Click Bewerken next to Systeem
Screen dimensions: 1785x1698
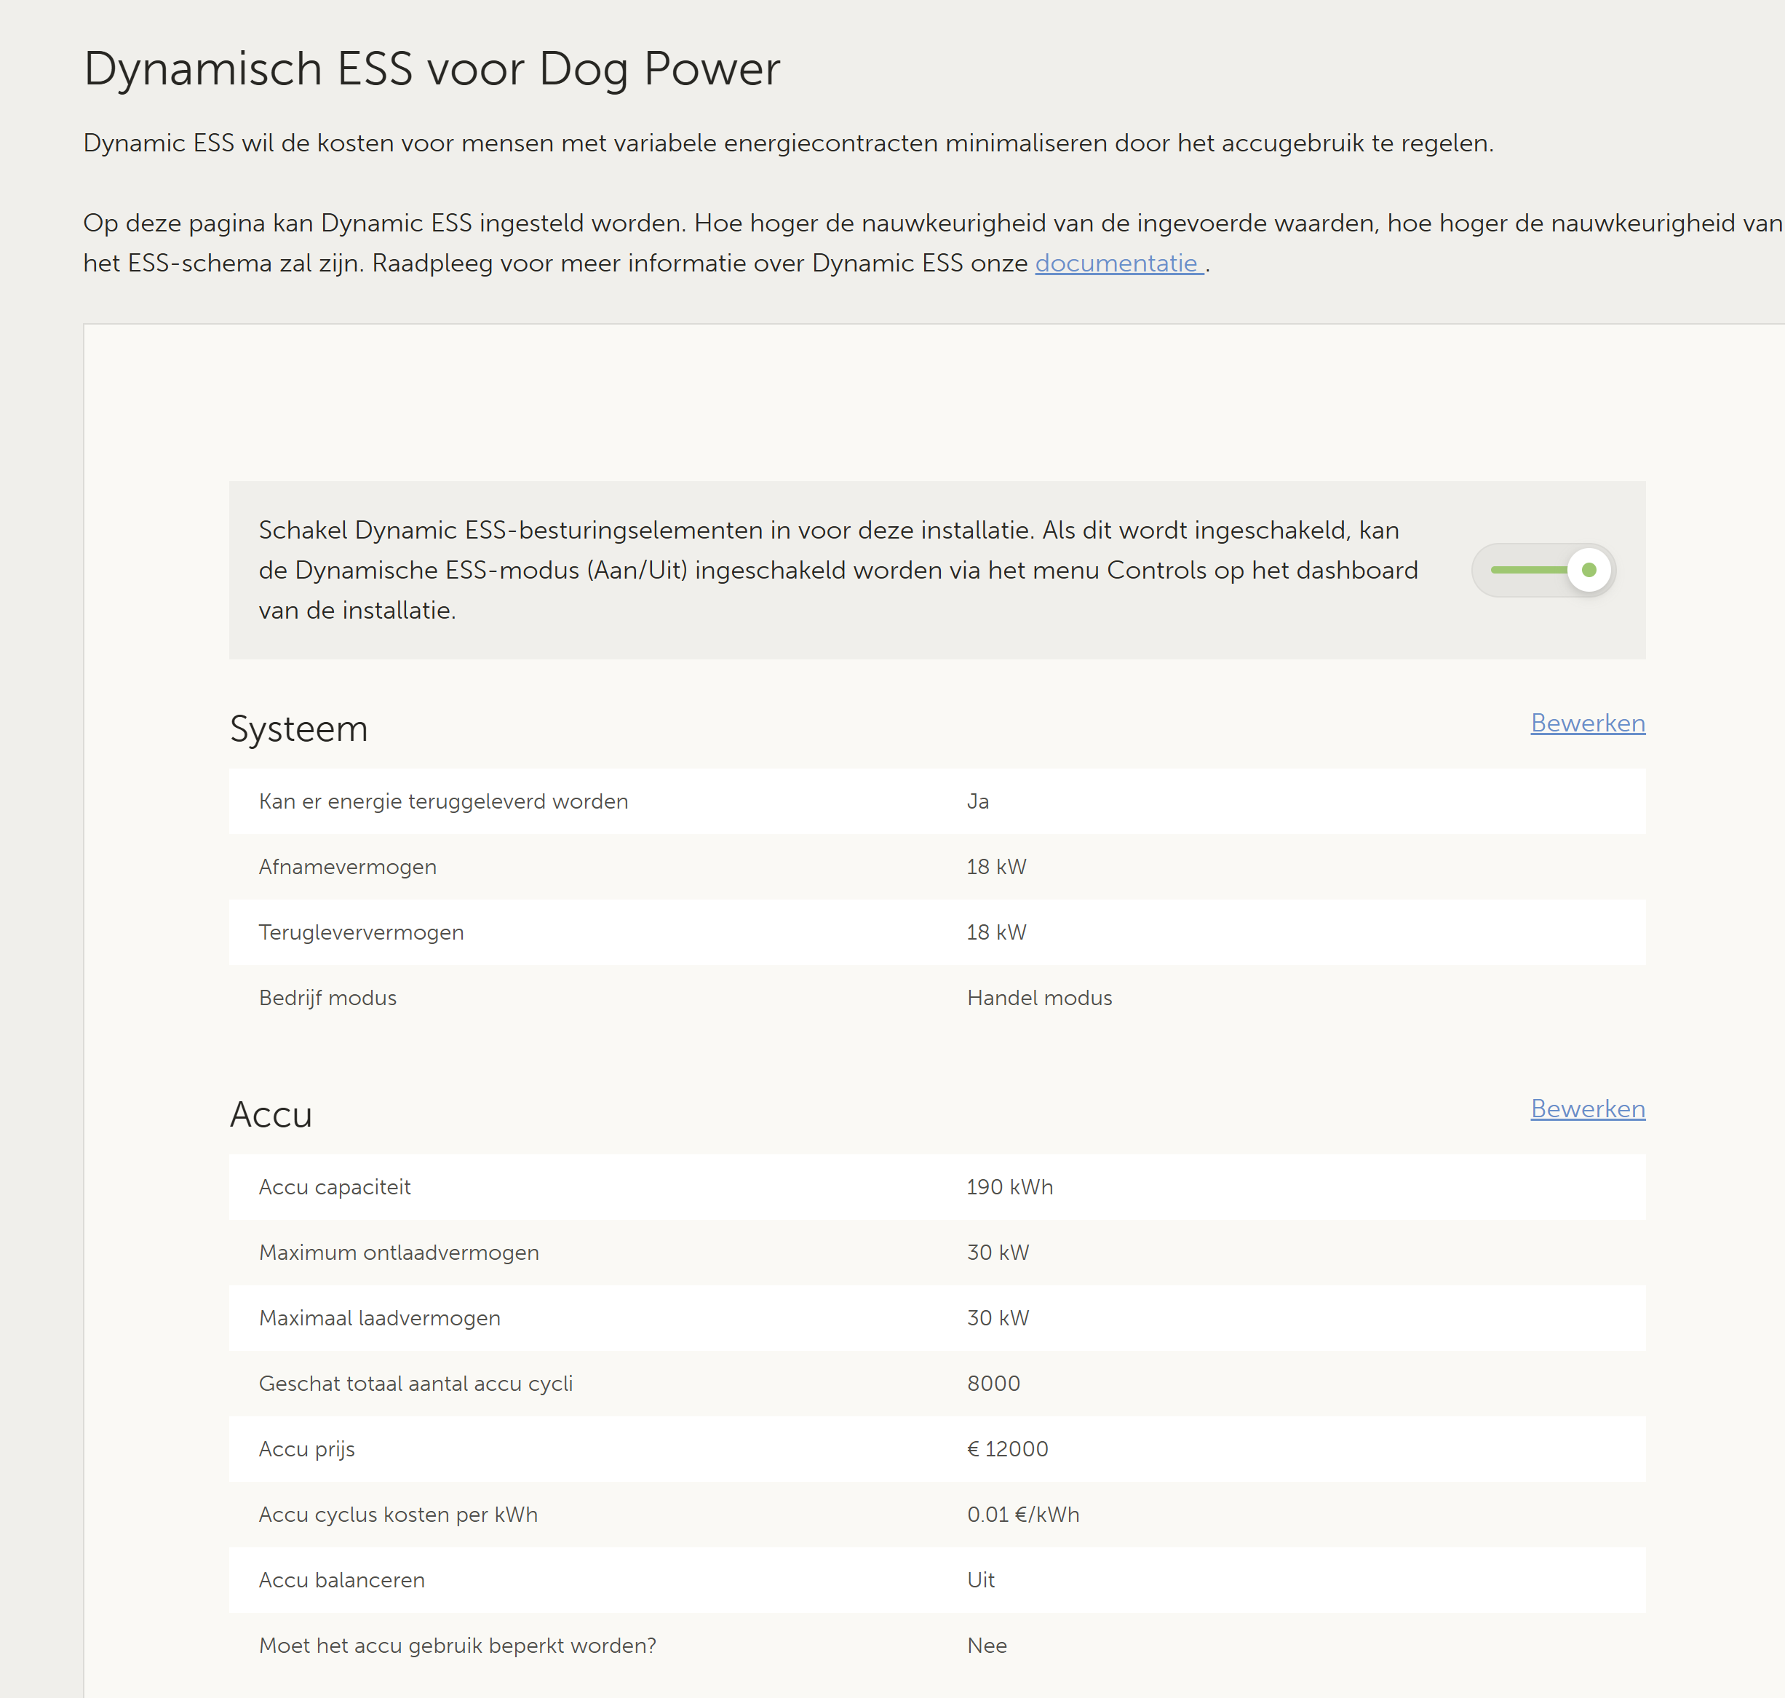1587,723
